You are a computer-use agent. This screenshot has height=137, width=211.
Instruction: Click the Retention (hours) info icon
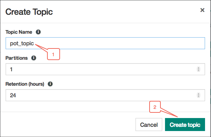tap(50, 84)
